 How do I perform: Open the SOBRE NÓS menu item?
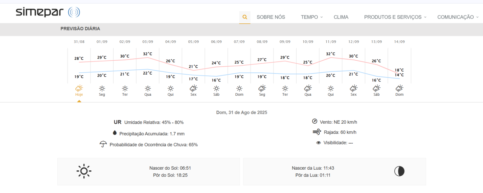point(271,17)
